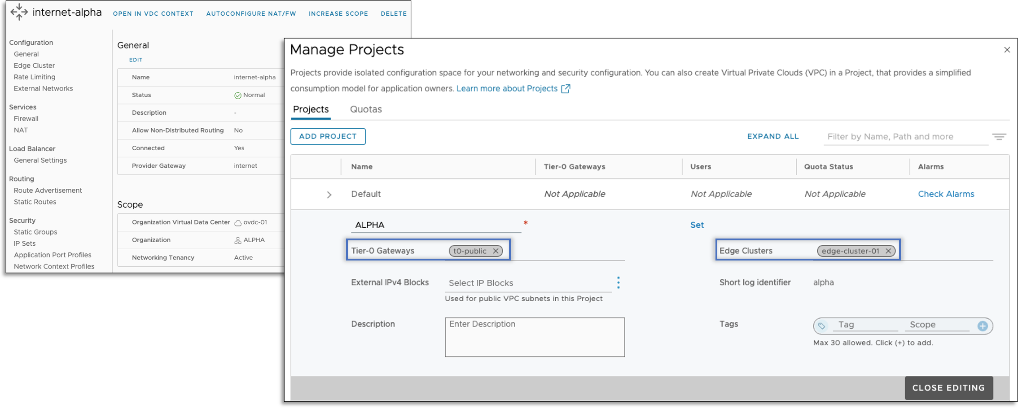
Task: Select the Projects tab
Action: (311, 109)
